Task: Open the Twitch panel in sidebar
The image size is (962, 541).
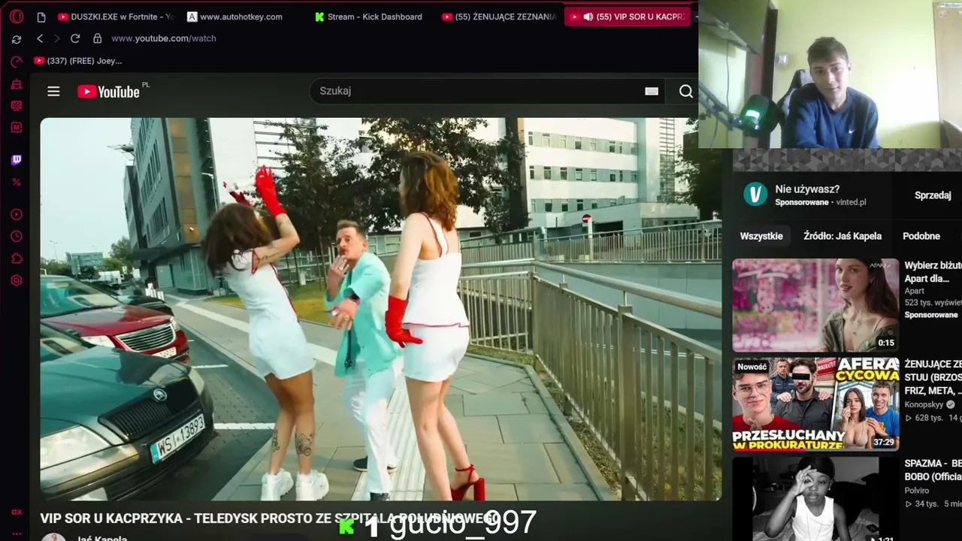Action: pos(17,160)
